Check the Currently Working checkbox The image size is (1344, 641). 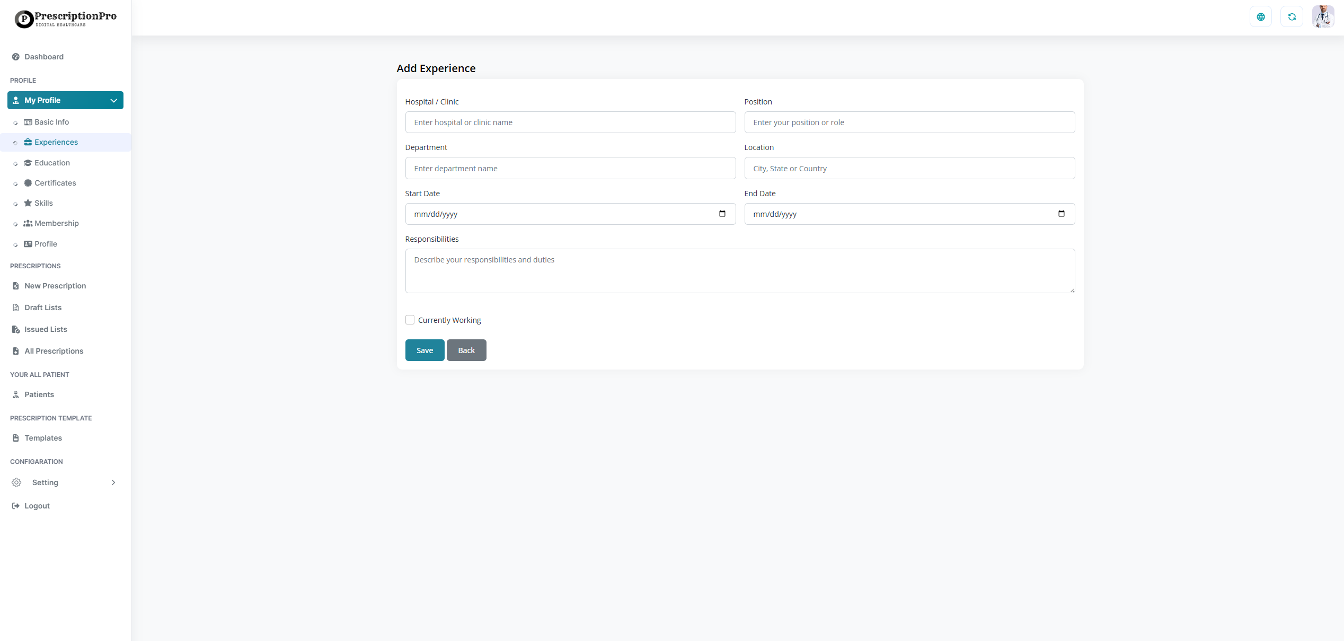(x=410, y=320)
